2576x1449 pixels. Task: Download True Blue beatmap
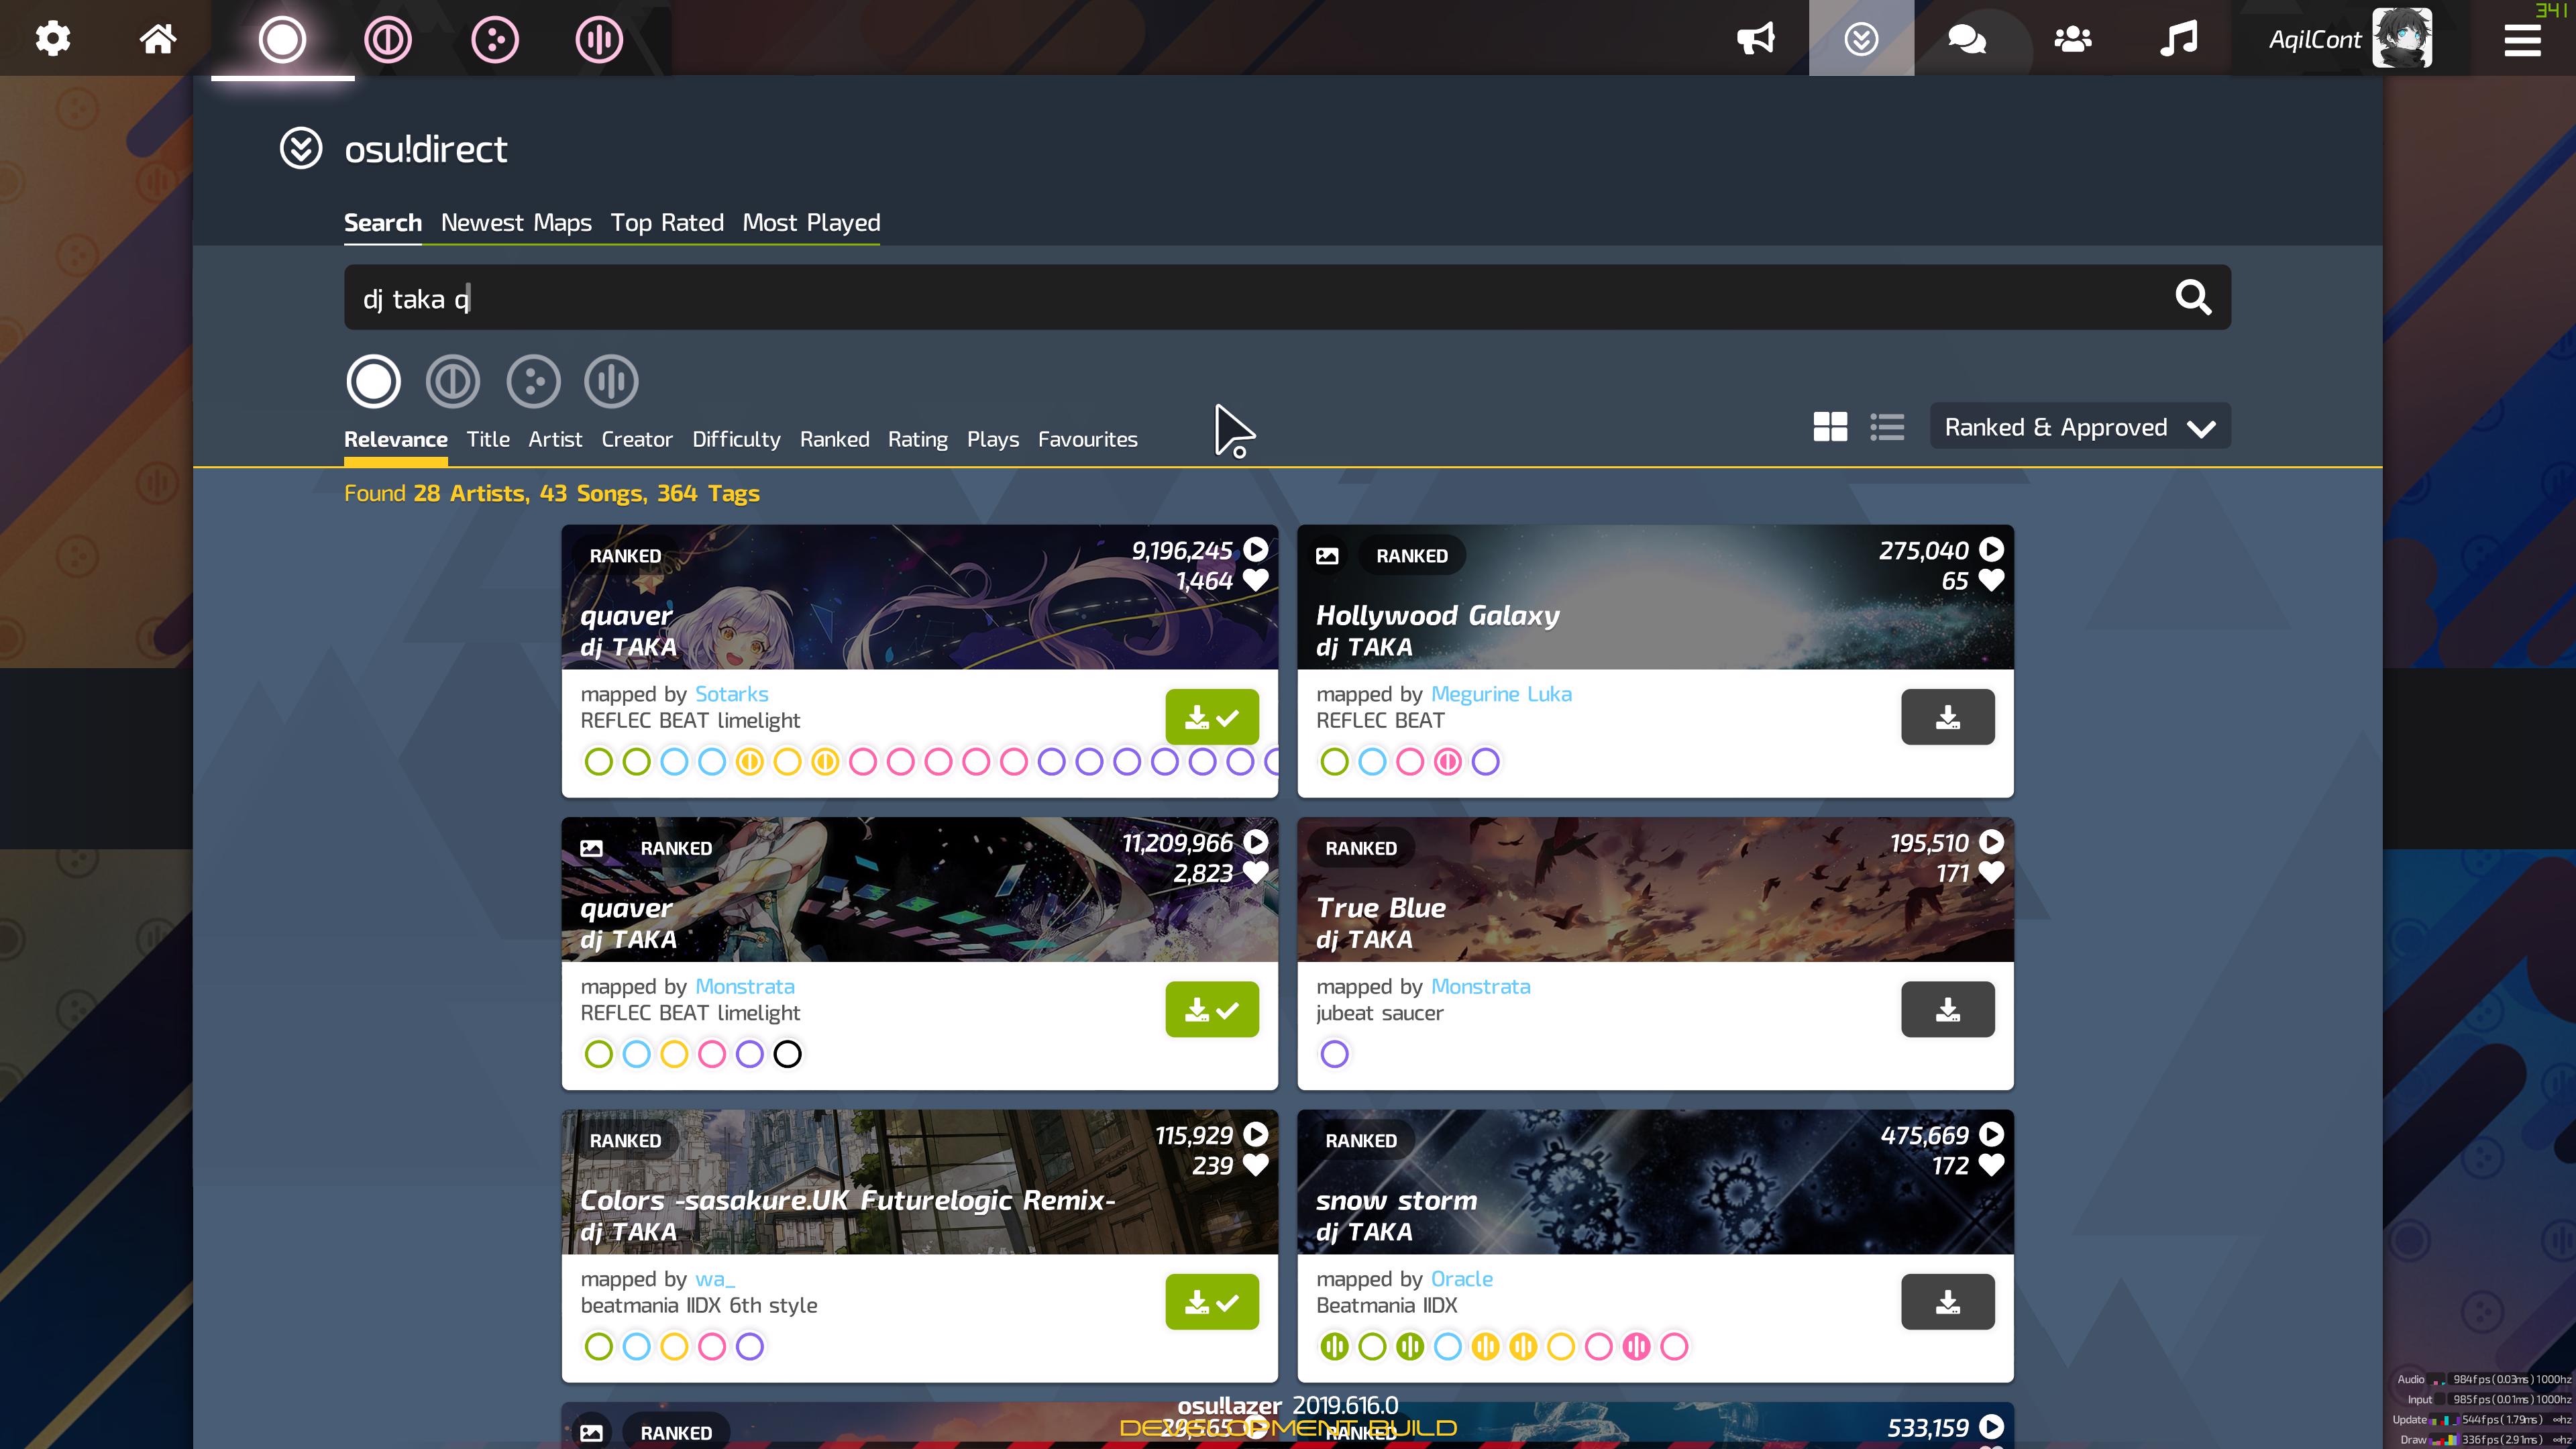tap(1947, 1010)
